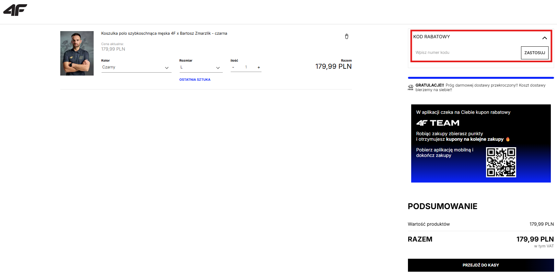Image resolution: width=557 pixels, height=273 pixels.
Task: Remove the polo shirt using trash icon
Action: coord(346,36)
